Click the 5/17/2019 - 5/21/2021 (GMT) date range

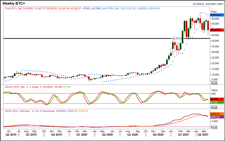[208, 4]
